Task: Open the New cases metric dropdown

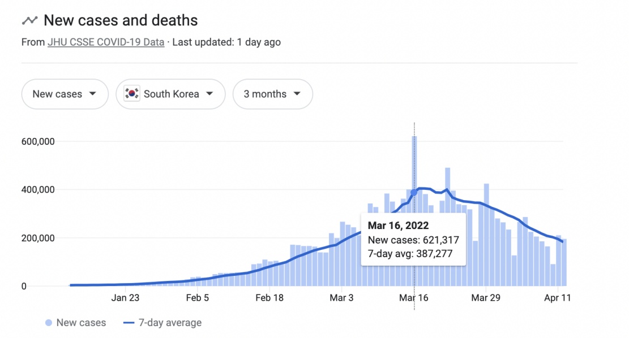Action: coord(65,94)
